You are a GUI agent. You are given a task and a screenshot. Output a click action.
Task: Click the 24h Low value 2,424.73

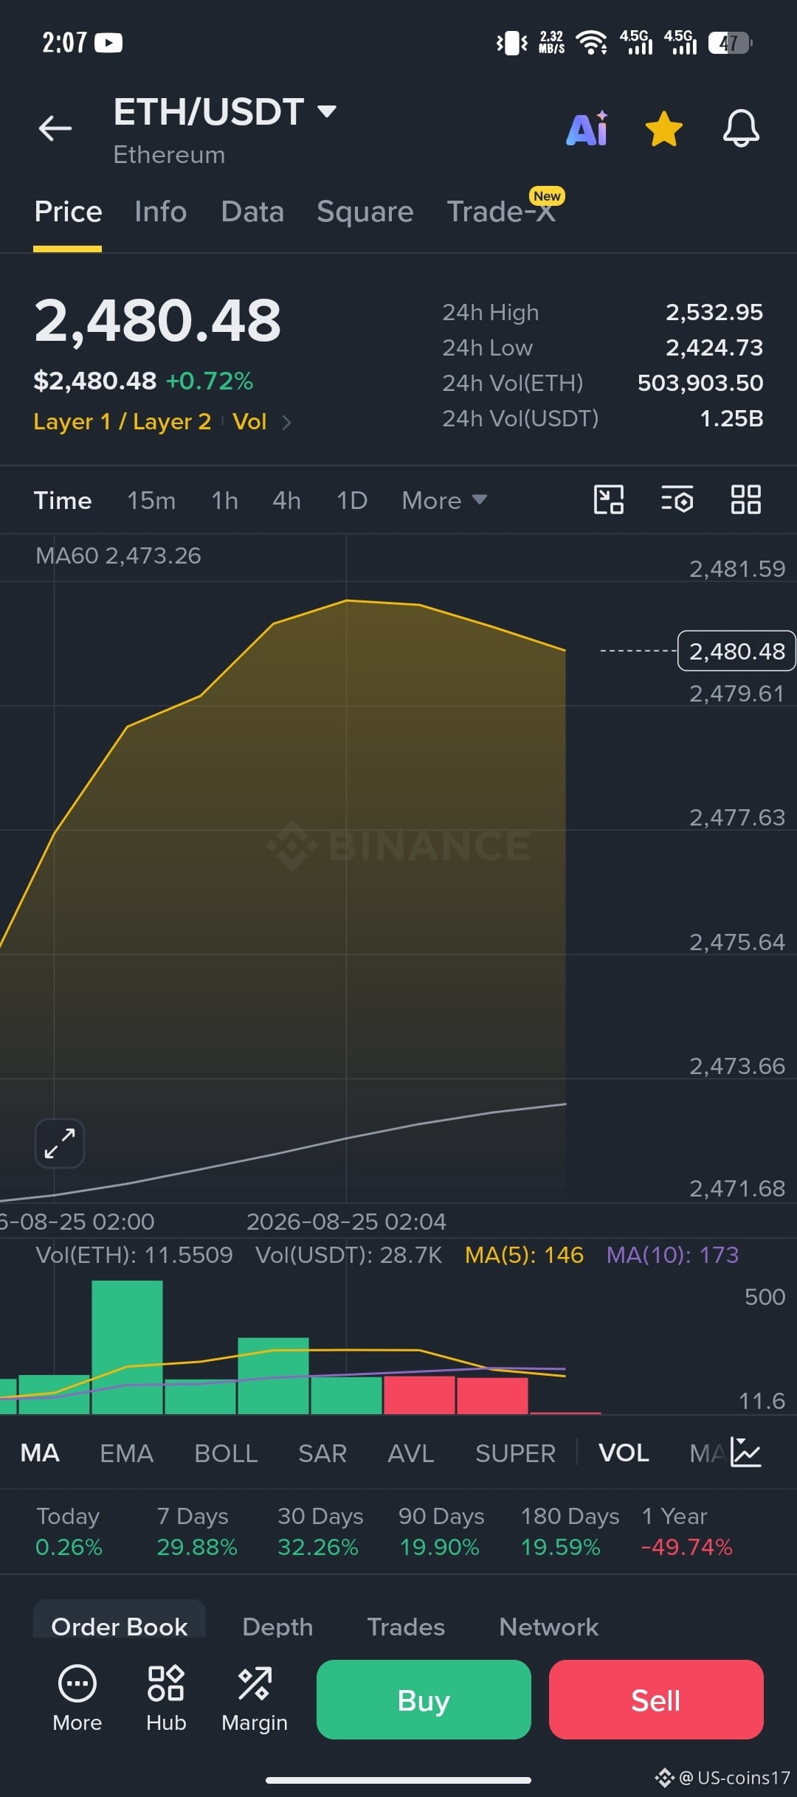[x=714, y=347]
